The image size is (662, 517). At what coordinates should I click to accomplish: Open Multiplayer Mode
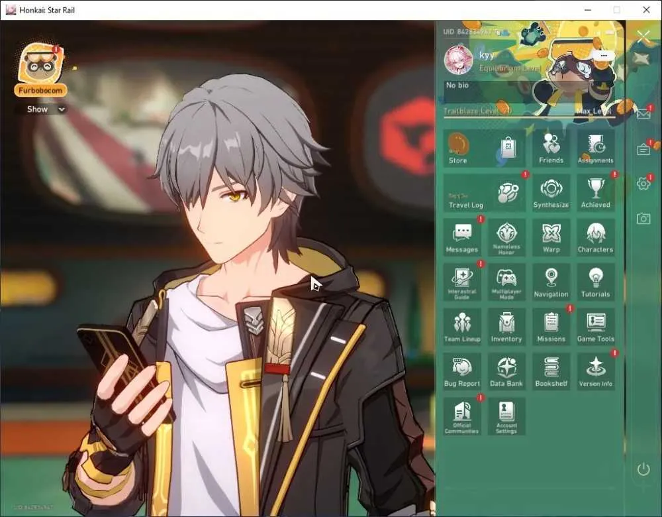tap(506, 282)
